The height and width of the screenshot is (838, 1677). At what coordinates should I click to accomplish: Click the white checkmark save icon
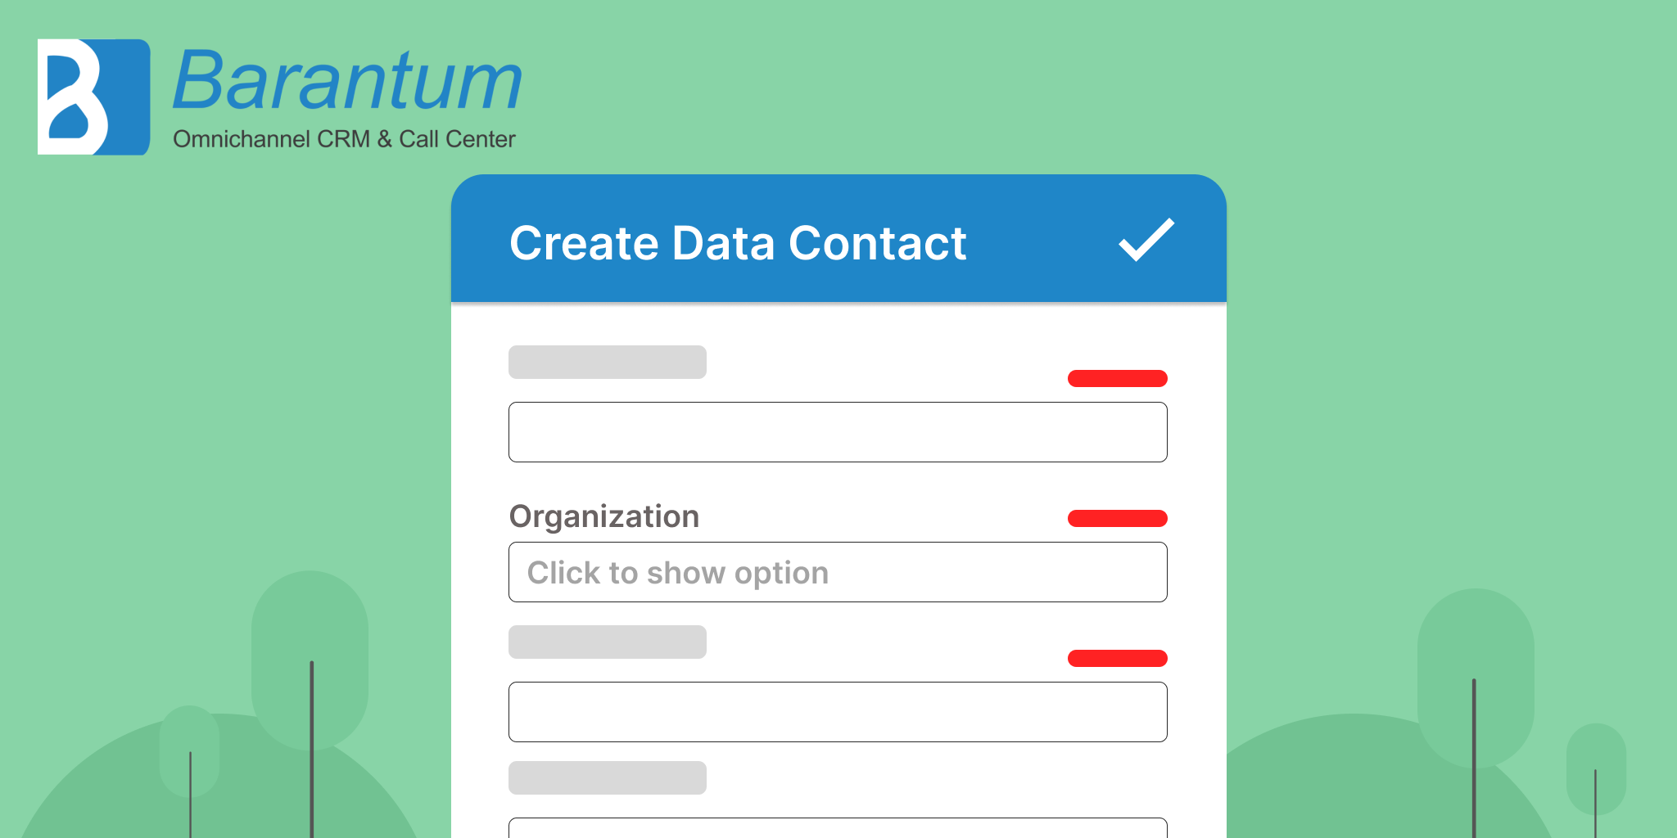pos(1146,240)
